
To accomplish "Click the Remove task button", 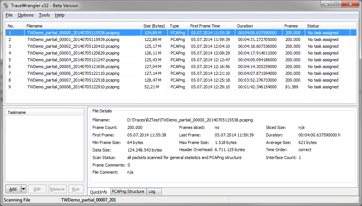I will [57, 189].
